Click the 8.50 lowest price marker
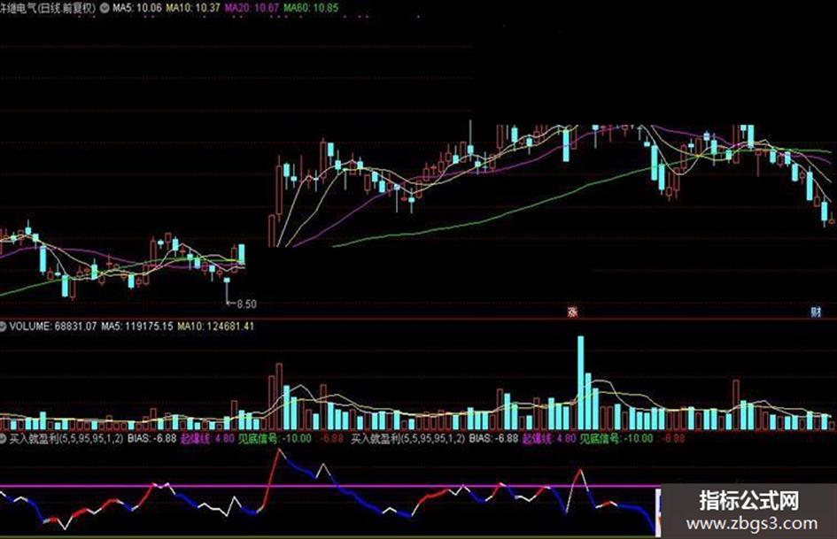 [x=246, y=304]
